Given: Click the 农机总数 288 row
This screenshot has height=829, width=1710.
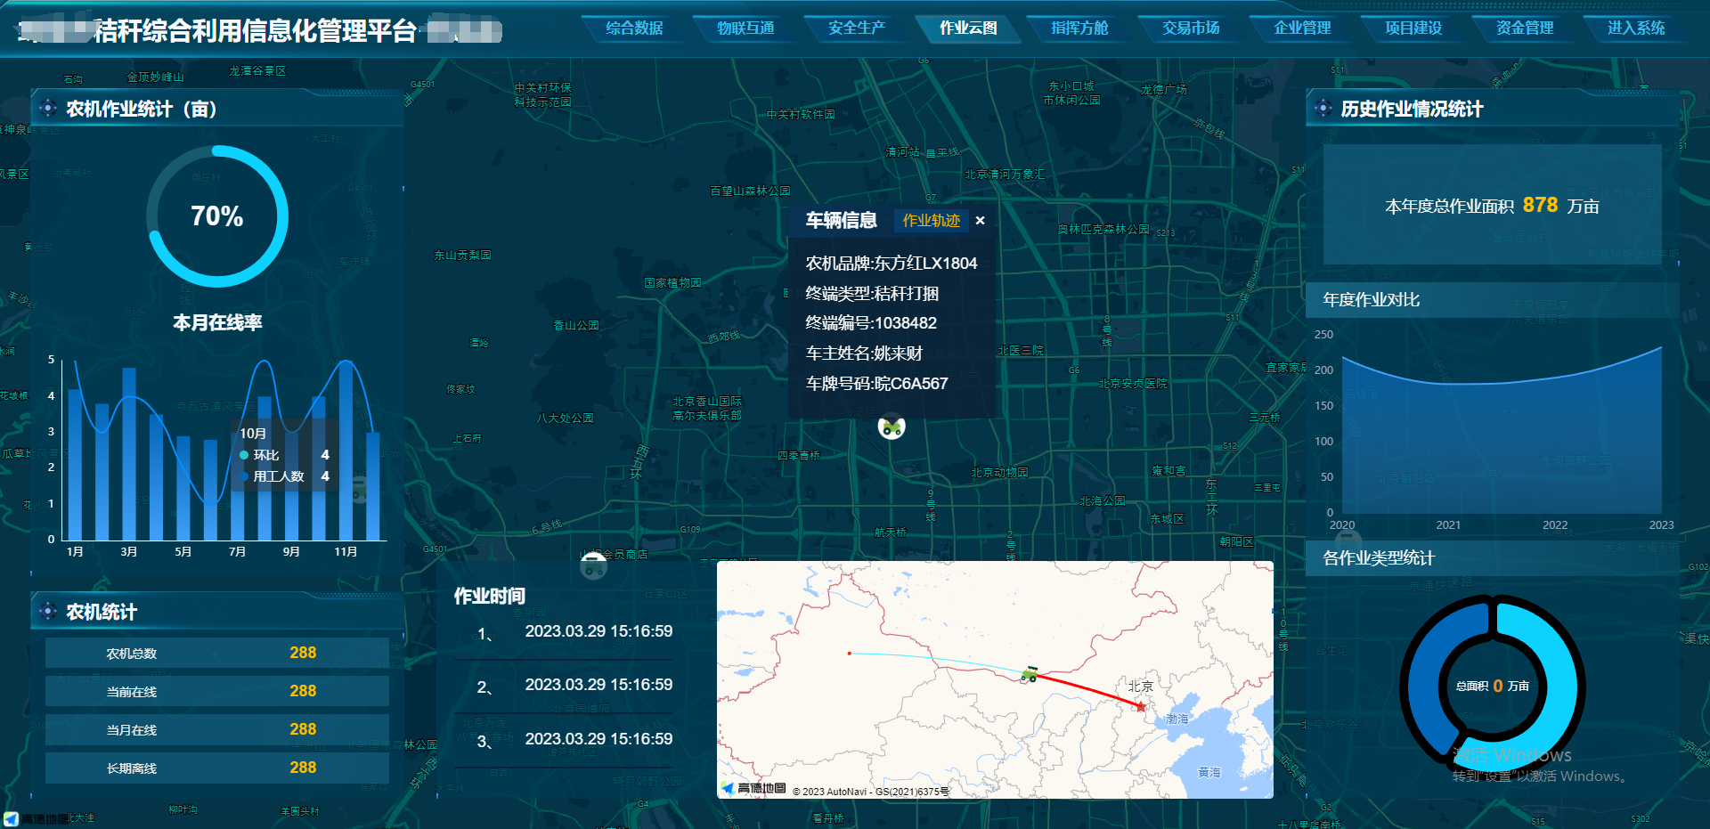Looking at the screenshot, I should [217, 653].
